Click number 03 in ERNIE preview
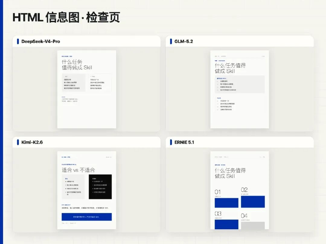Screen dimensions: 326x244 tap(218, 214)
